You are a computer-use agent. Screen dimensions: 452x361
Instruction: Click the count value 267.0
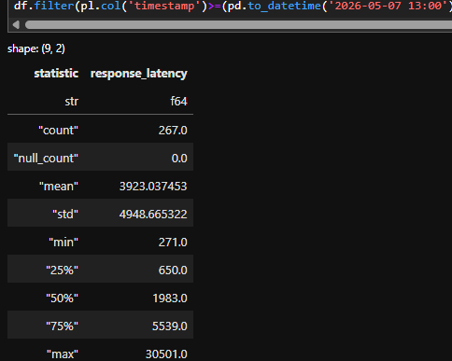[173, 131]
